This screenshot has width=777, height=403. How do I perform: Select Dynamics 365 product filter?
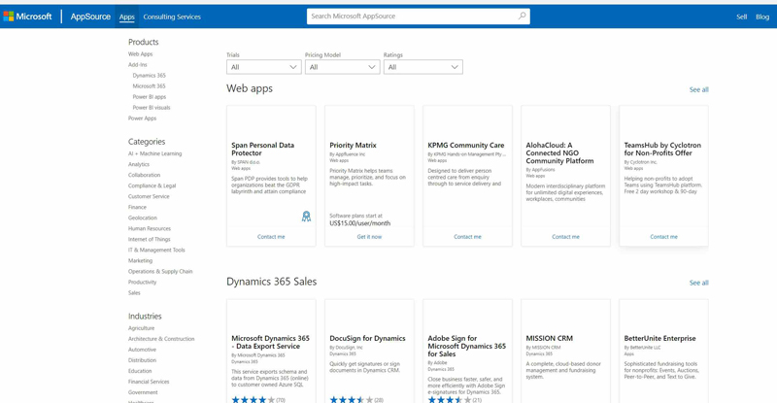click(150, 76)
